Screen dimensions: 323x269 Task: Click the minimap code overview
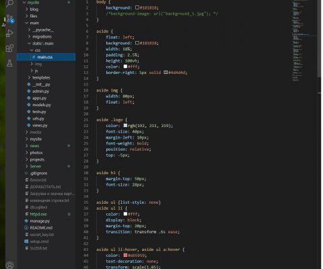pyautogui.click(x=301, y=40)
